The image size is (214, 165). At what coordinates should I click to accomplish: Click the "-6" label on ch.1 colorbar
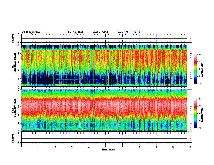tap(199, 54)
